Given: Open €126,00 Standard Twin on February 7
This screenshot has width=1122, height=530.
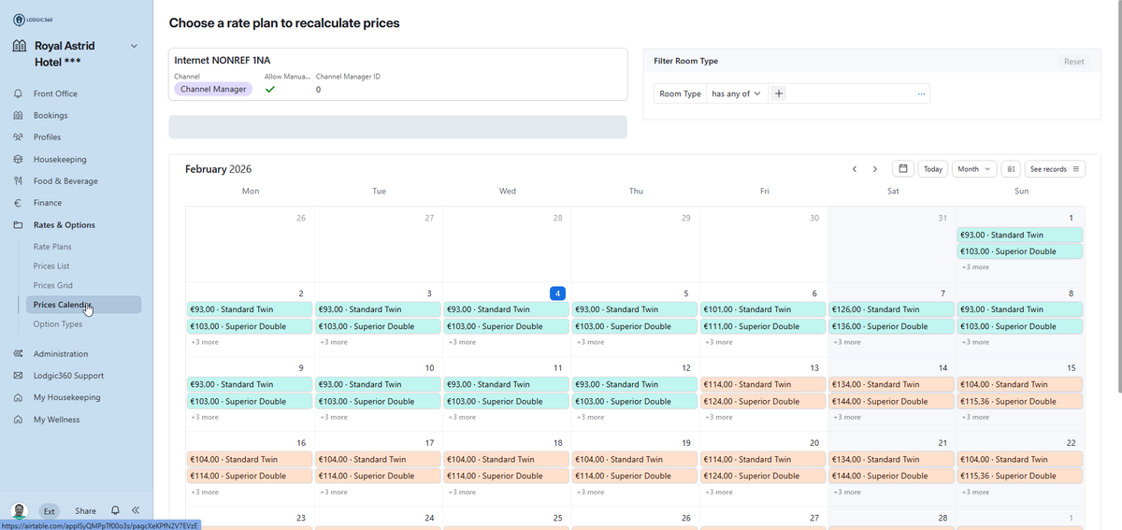Looking at the screenshot, I should click(892, 309).
